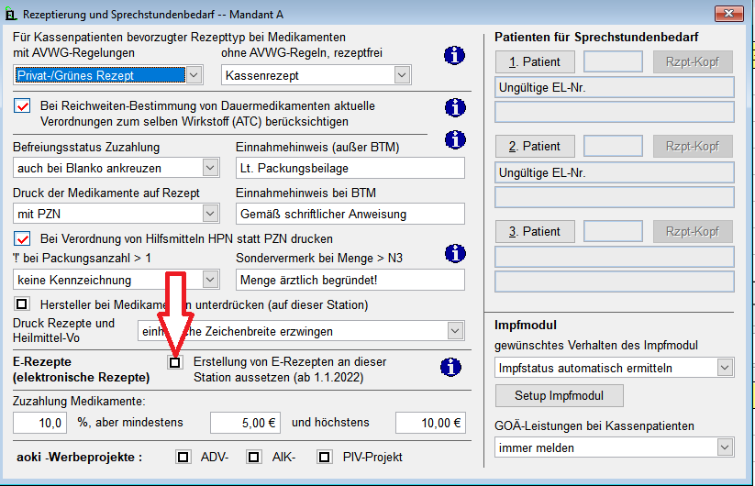The height and width of the screenshot is (486, 755).
Task: Toggle Hersteller bei Medikamenten unterdrücken checkbox
Action: [23, 304]
